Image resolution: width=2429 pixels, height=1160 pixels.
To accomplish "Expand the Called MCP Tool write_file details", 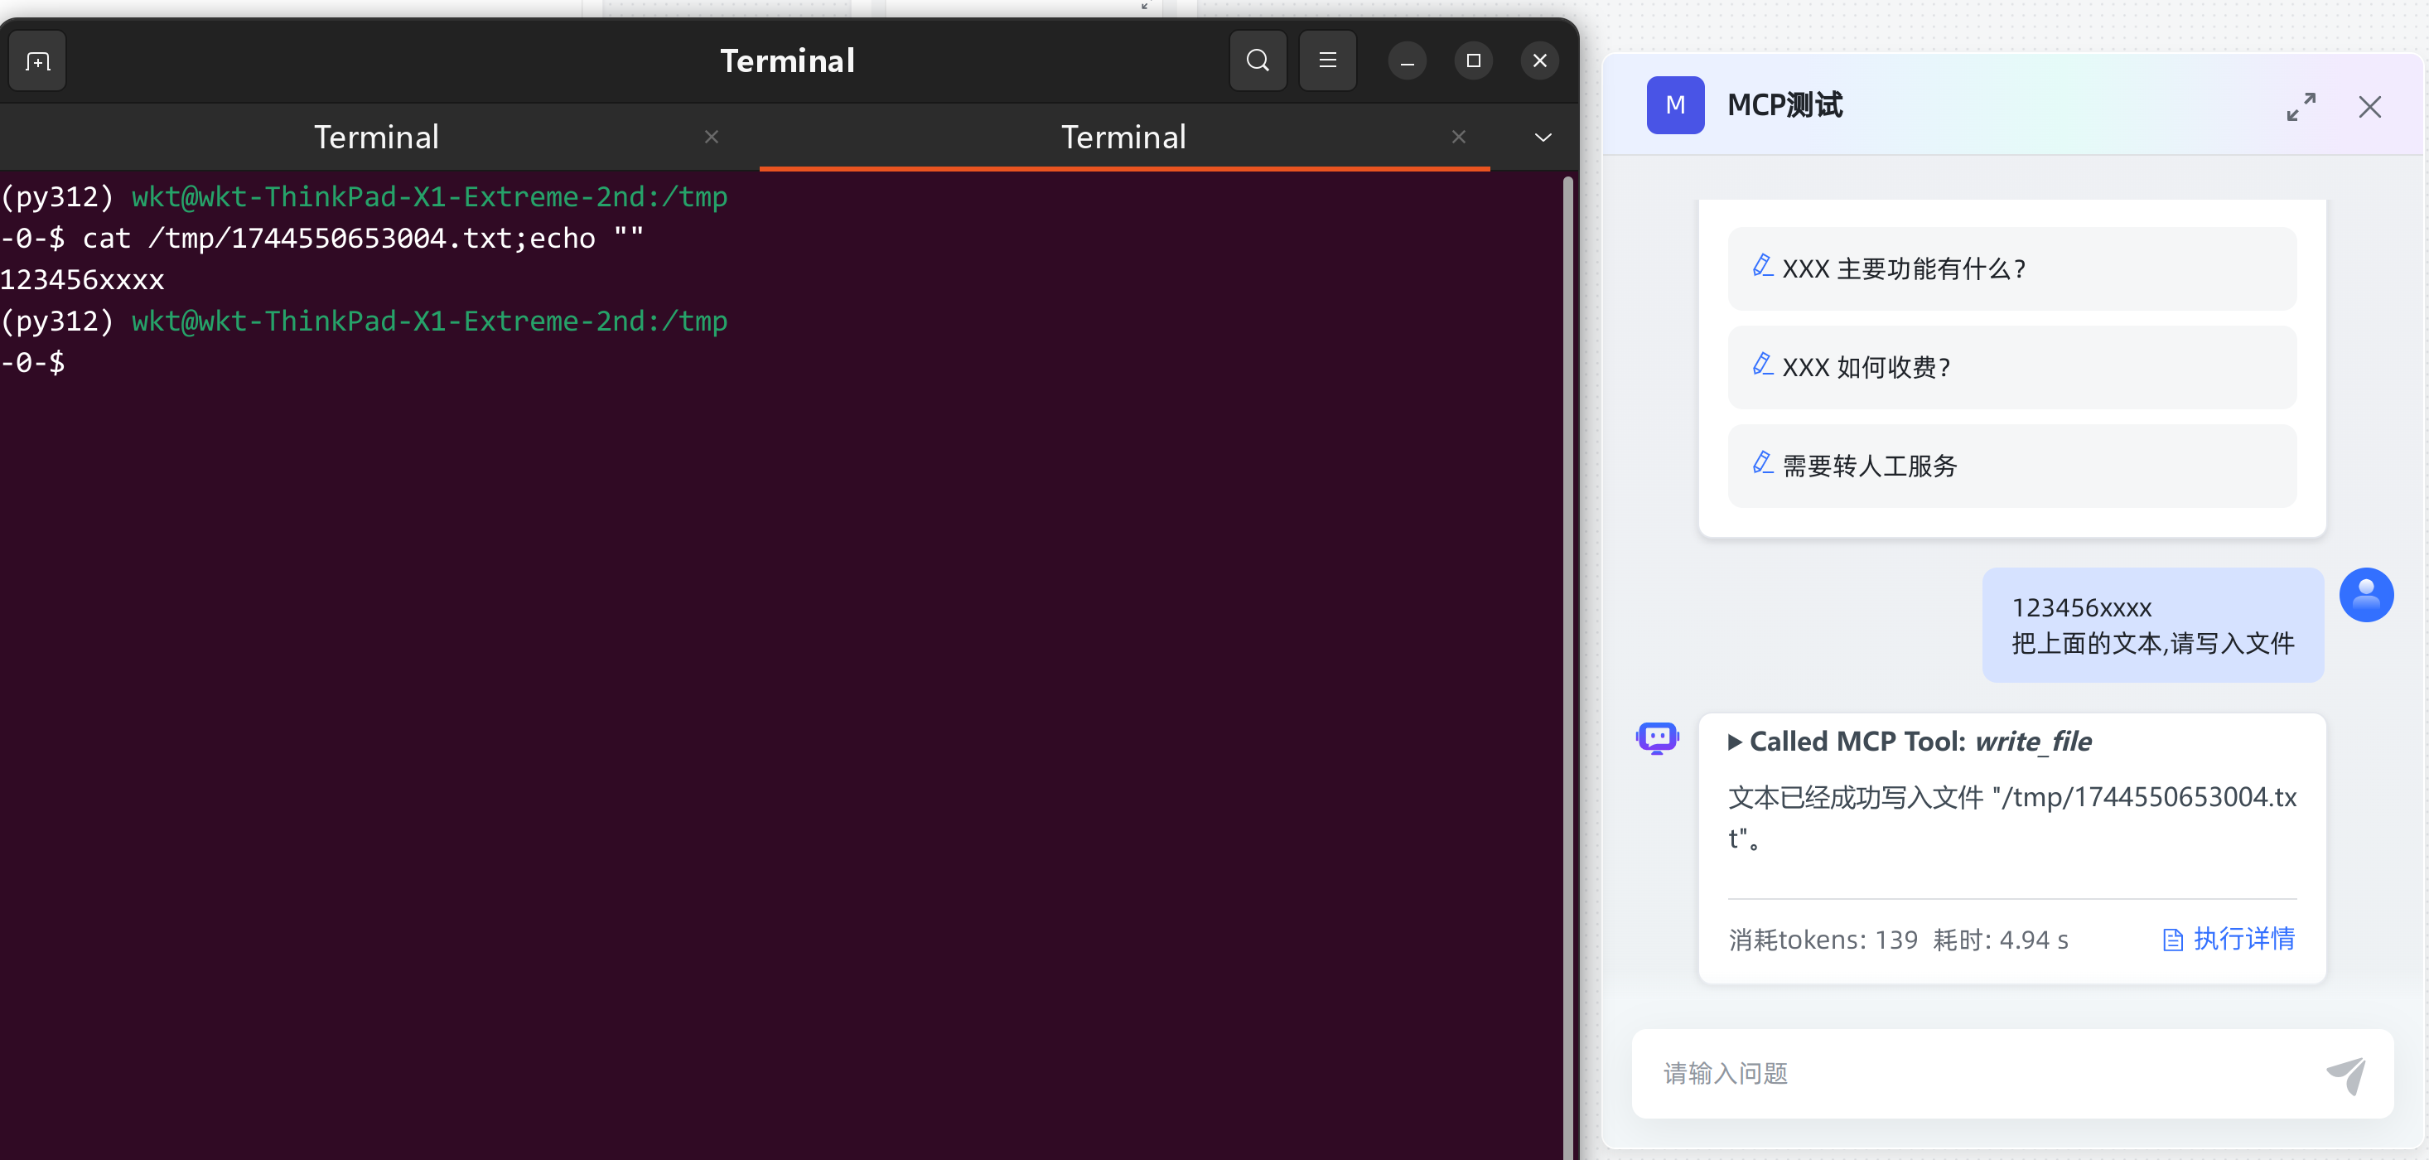I will (x=1735, y=742).
